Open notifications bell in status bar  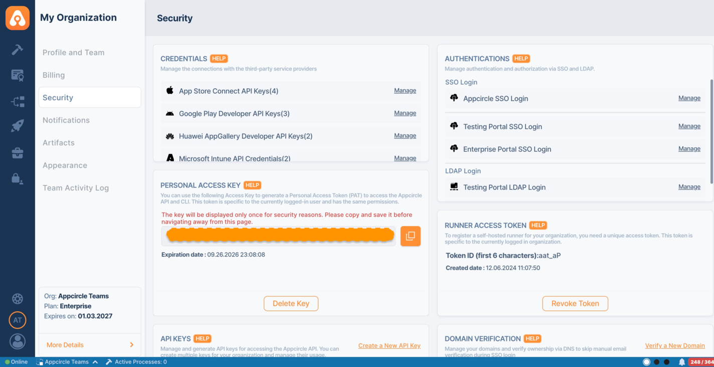(x=681, y=362)
